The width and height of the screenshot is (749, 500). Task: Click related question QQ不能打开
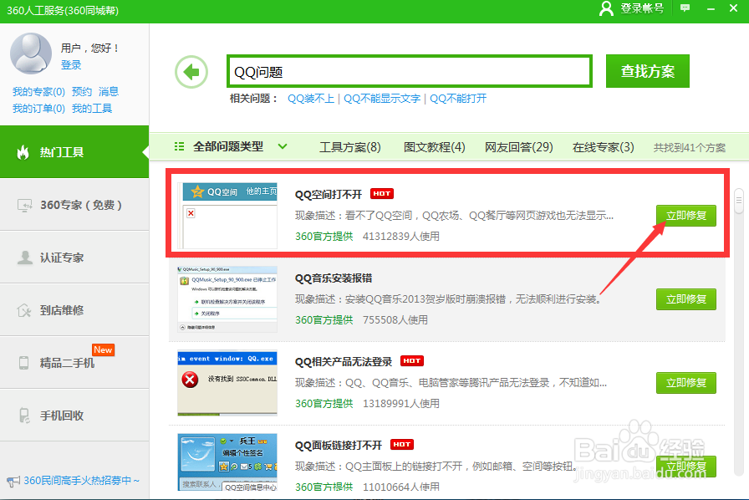(x=458, y=99)
